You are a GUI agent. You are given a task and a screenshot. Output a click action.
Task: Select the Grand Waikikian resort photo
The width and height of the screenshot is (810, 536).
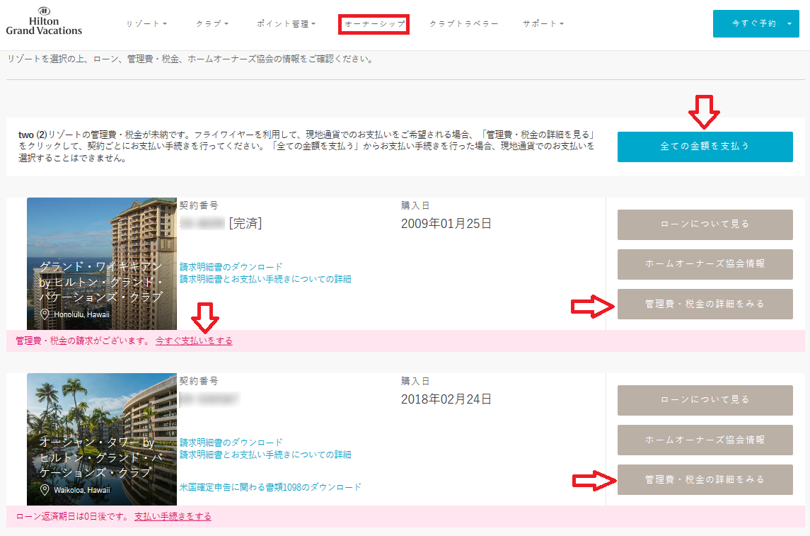[x=102, y=263]
